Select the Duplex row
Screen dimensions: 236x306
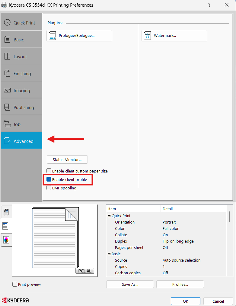[x=167, y=241]
